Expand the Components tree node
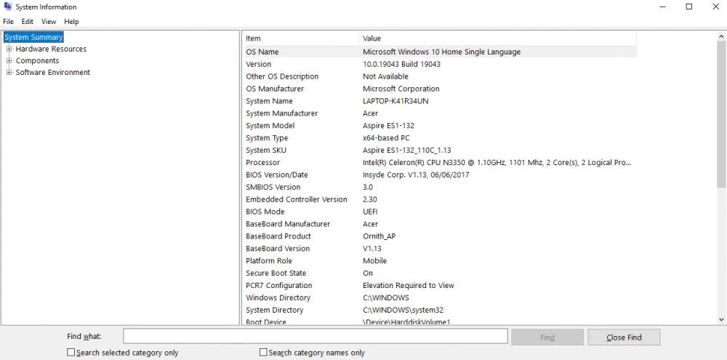This screenshot has width=727, height=360. click(9, 61)
